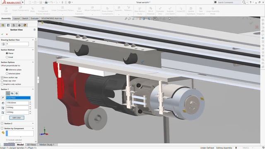
Task: Collapse Drawing Section View group
Action: 33,40
